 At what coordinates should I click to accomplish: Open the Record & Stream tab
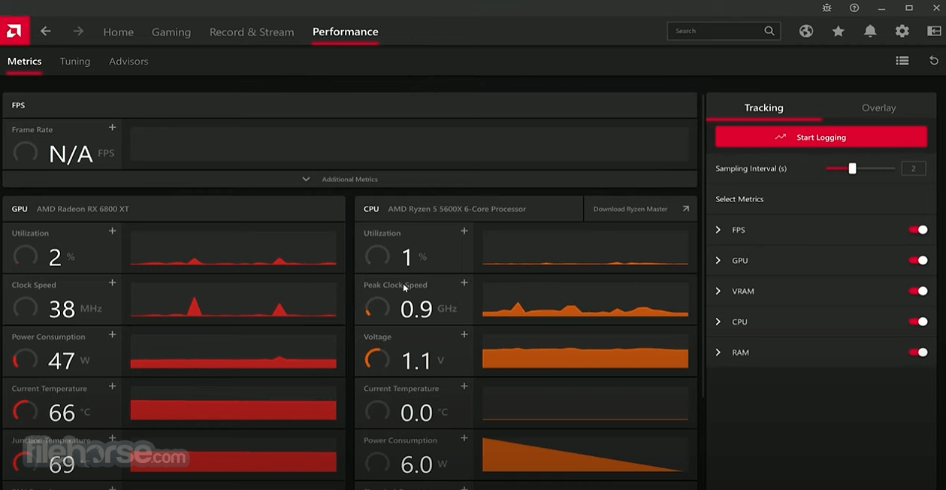tap(252, 32)
